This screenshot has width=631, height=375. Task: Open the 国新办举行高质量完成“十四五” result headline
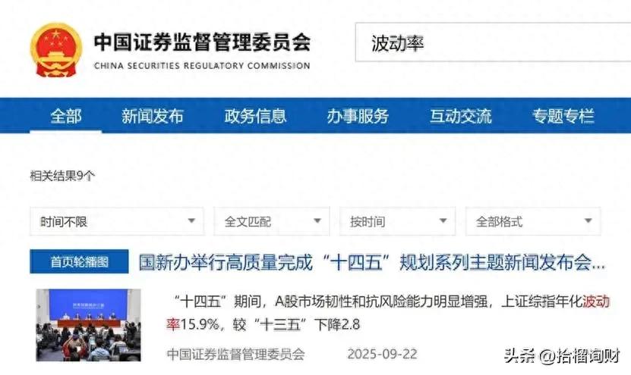pos(372,262)
